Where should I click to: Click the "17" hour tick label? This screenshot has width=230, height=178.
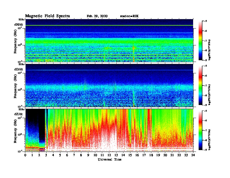[144, 155]
